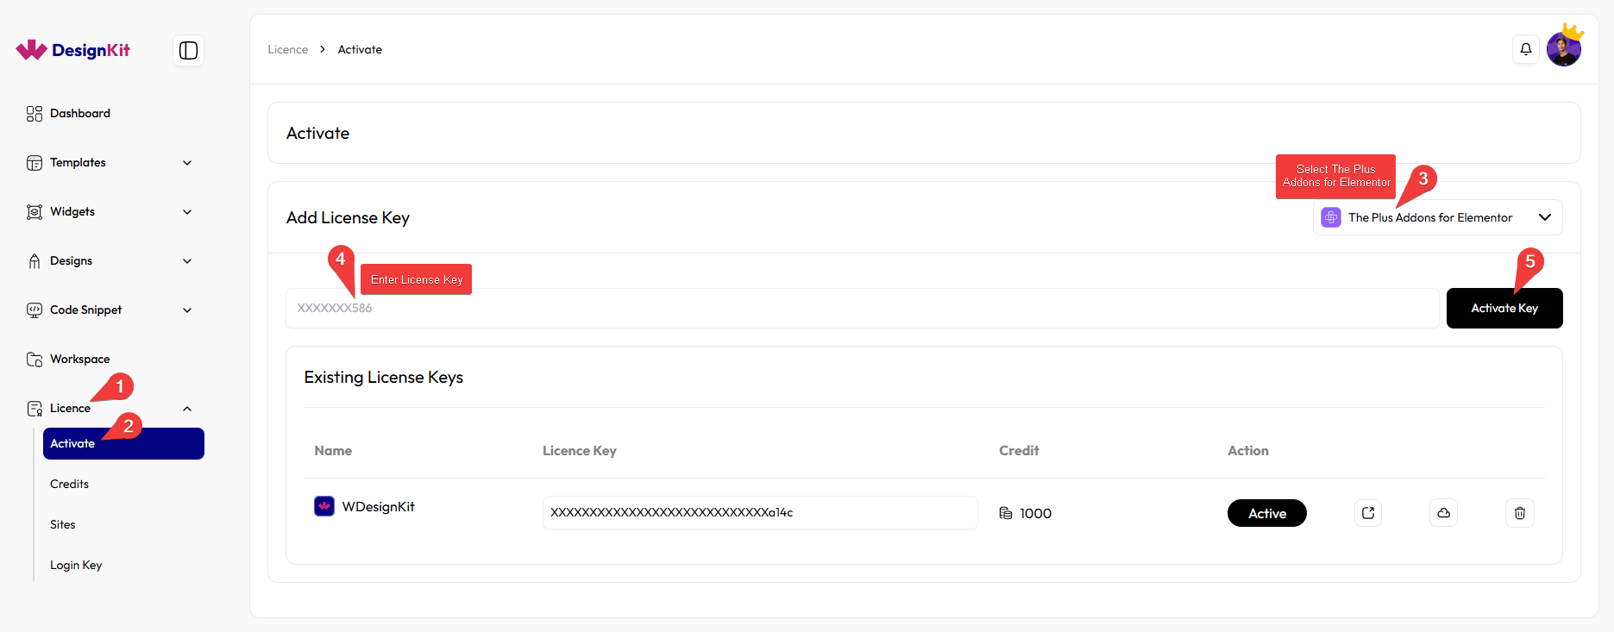Open Dashboard from the sidebar
The image size is (1614, 632).
(79, 114)
